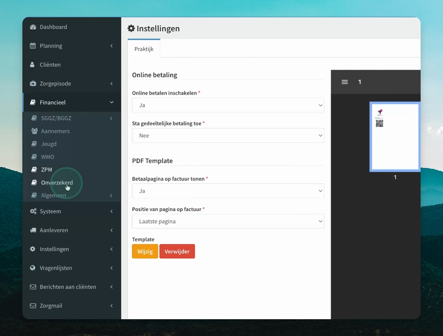Select the PDF page 1 thumbnail
This screenshot has height=336, width=443.
pos(395,137)
